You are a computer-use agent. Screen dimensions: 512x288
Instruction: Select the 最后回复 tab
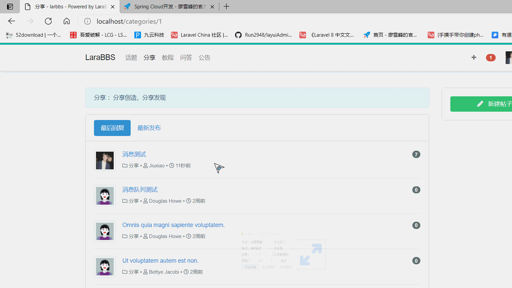click(x=112, y=128)
